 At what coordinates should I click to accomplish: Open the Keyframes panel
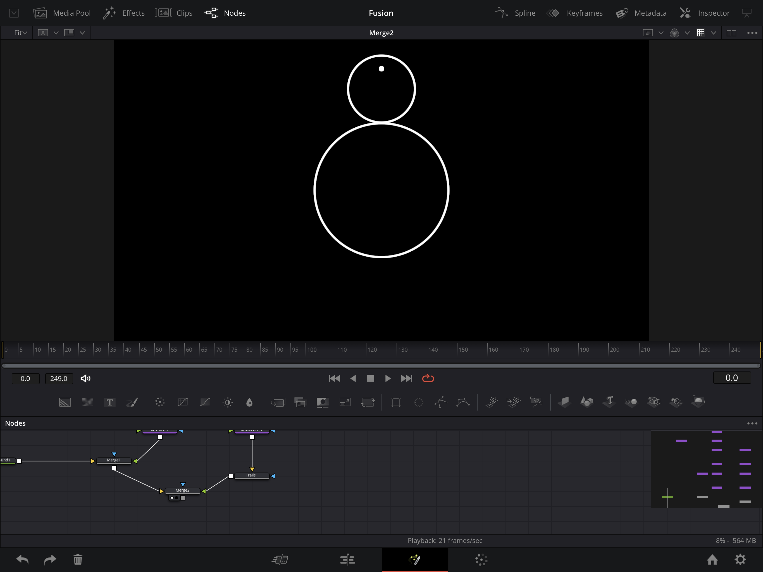tap(575, 13)
